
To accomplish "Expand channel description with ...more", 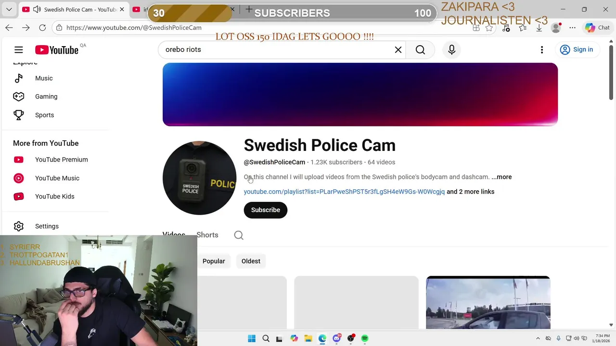I will [501, 177].
